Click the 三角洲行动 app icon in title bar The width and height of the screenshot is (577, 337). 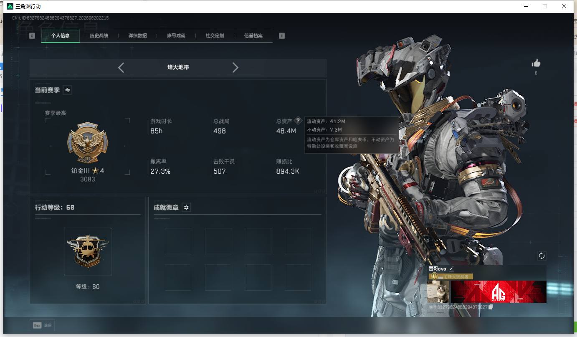coord(10,6)
